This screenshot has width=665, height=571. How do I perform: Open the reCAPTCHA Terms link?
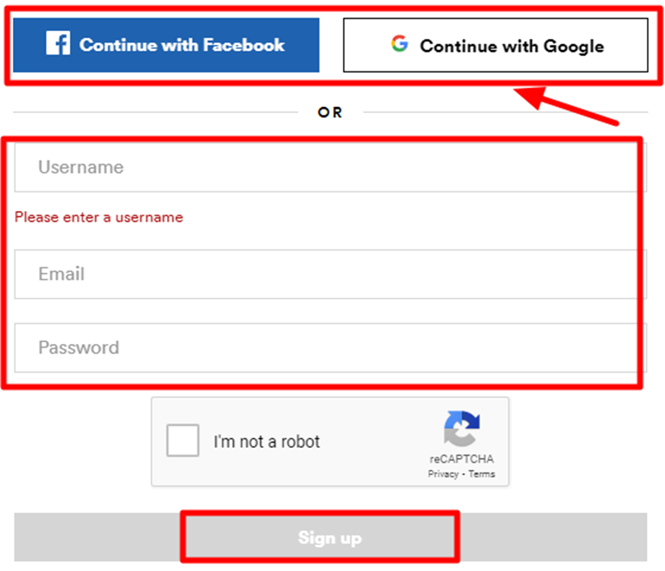[x=481, y=474]
